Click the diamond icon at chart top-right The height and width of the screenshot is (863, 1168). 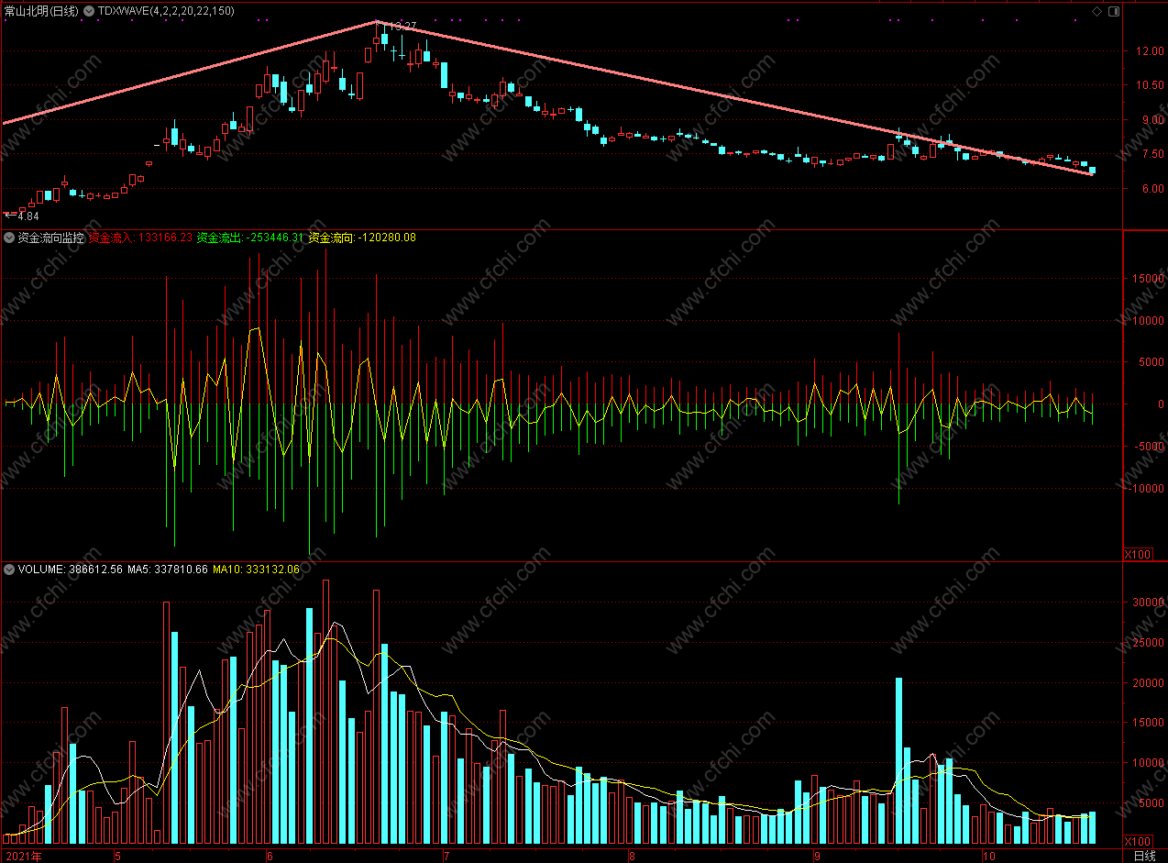[1096, 11]
